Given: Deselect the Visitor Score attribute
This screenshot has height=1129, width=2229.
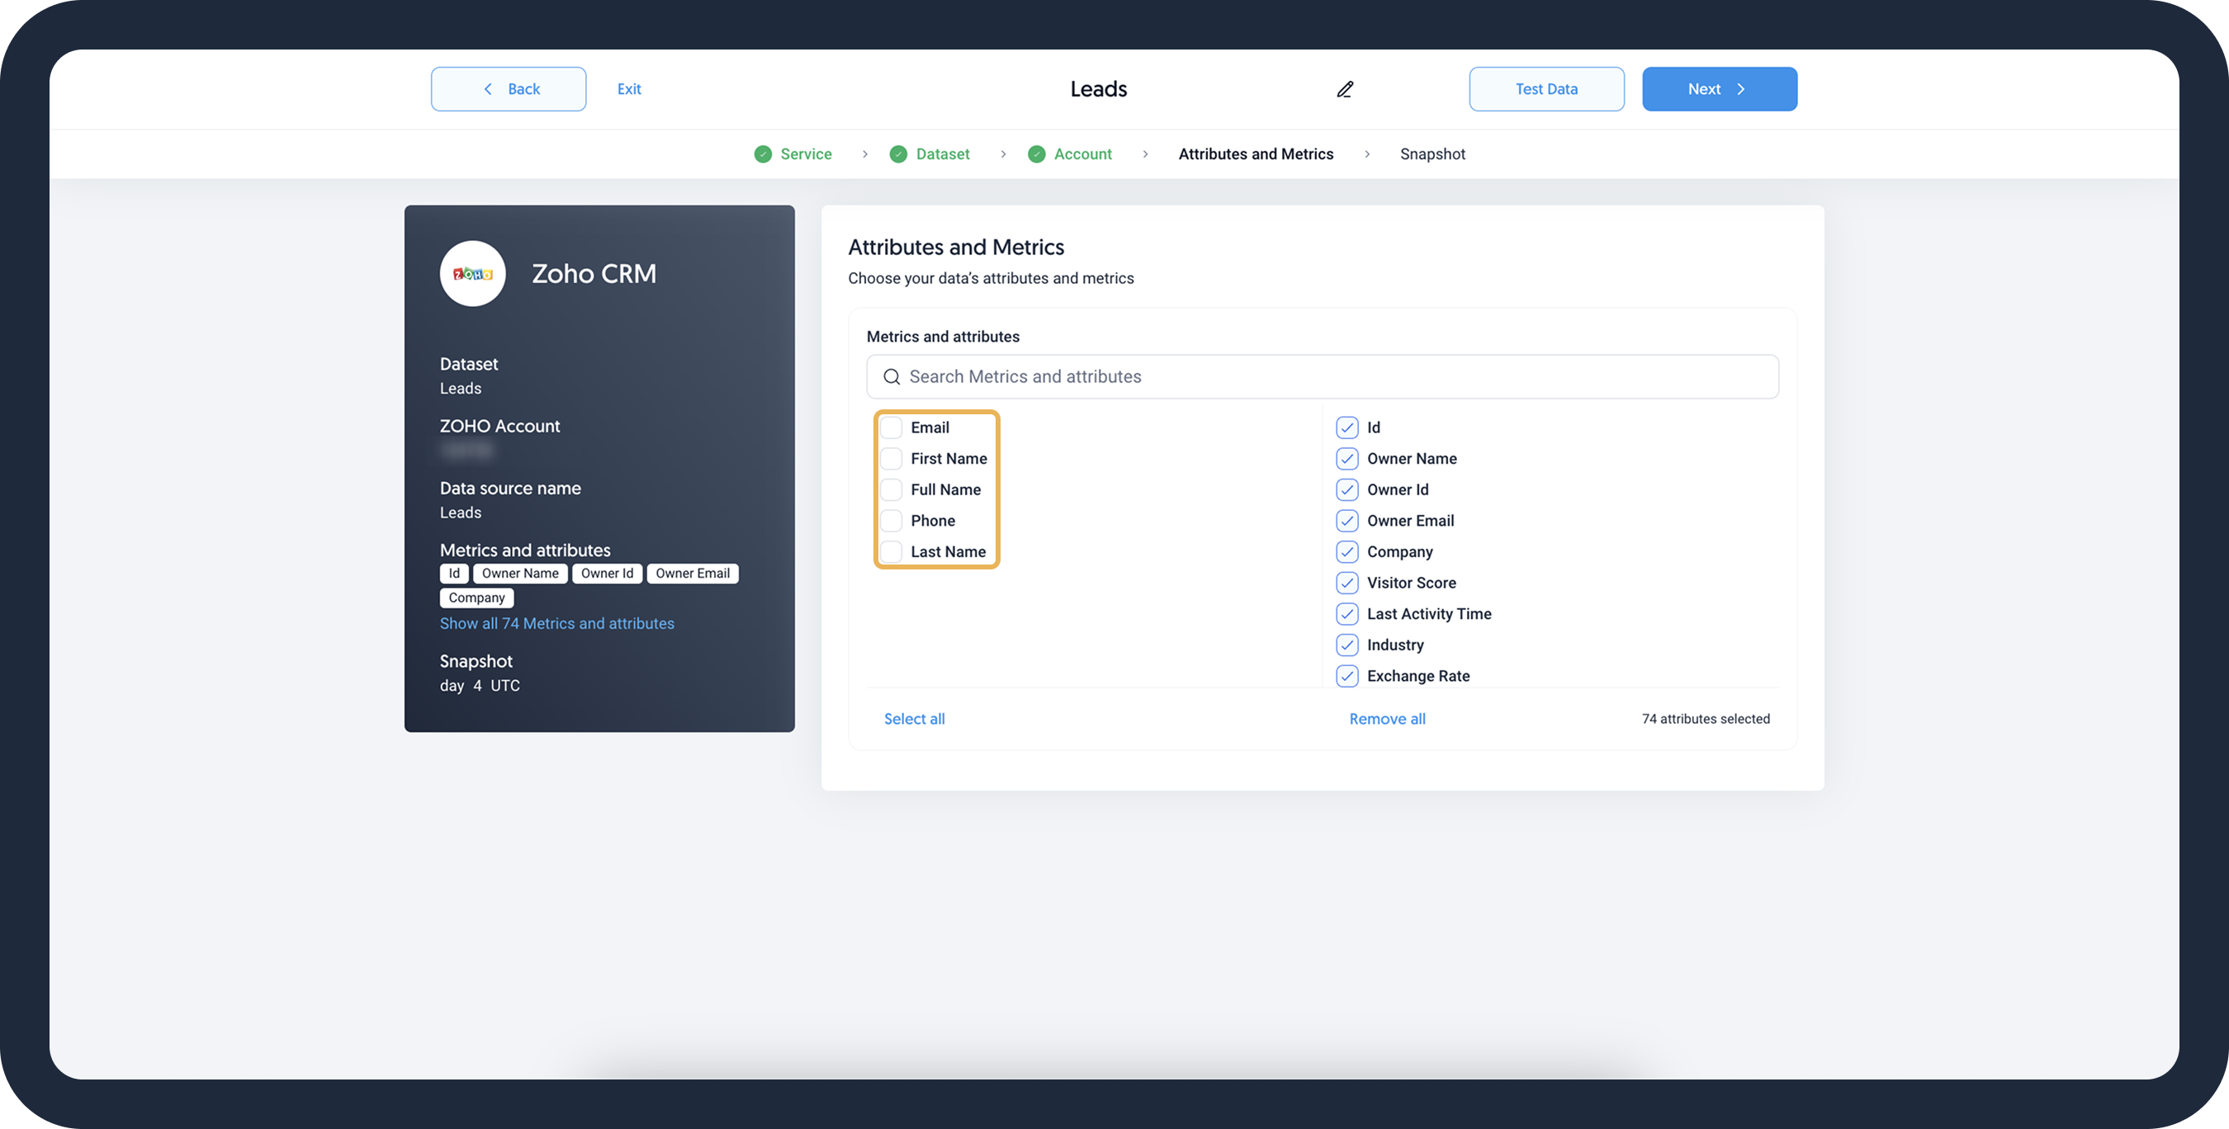Looking at the screenshot, I should [1346, 583].
